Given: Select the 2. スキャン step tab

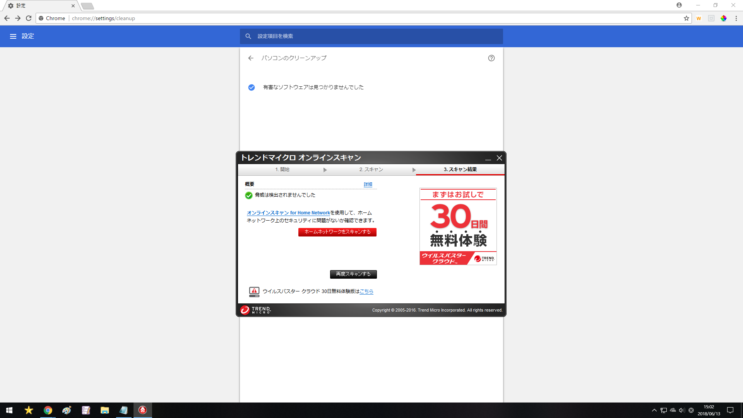Looking at the screenshot, I should [x=371, y=170].
